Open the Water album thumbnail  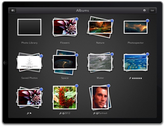tap(100, 62)
